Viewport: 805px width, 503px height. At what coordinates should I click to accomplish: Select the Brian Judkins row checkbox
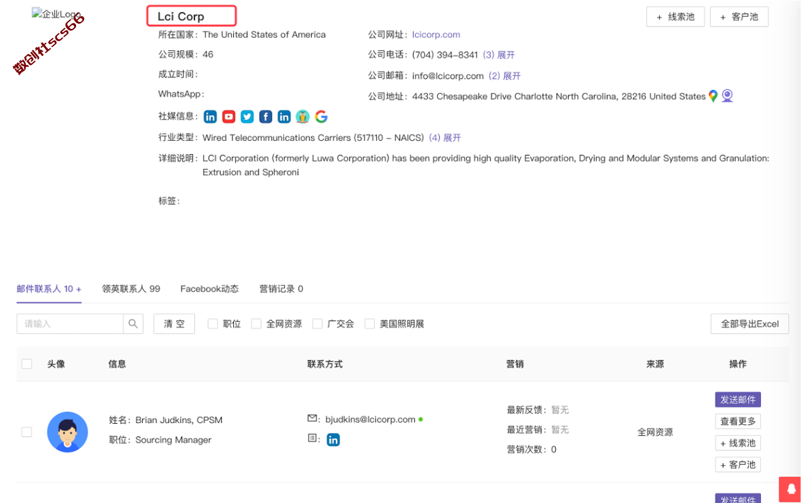(26, 432)
